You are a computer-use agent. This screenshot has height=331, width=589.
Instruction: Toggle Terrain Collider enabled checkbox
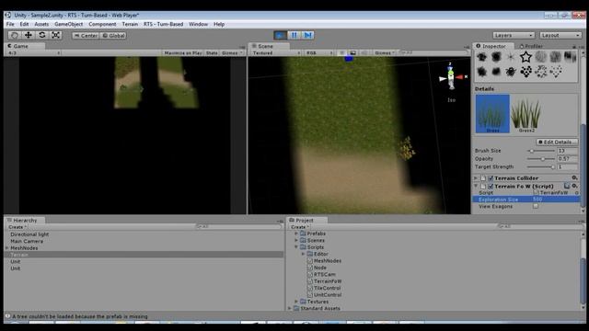tap(491, 178)
